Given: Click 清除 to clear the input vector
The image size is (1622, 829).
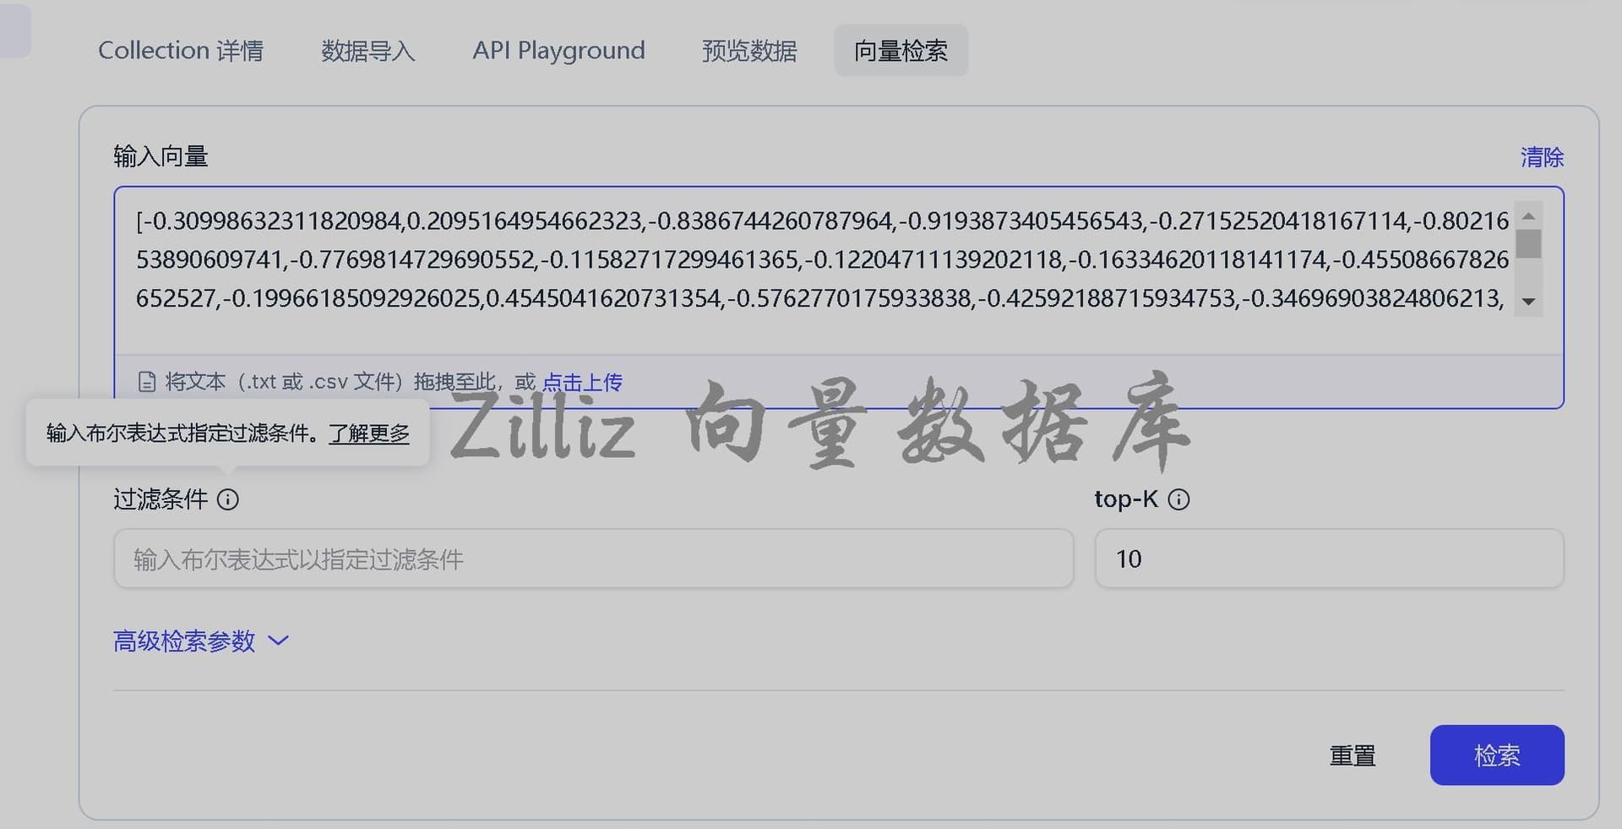Looking at the screenshot, I should click(1542, 157).
